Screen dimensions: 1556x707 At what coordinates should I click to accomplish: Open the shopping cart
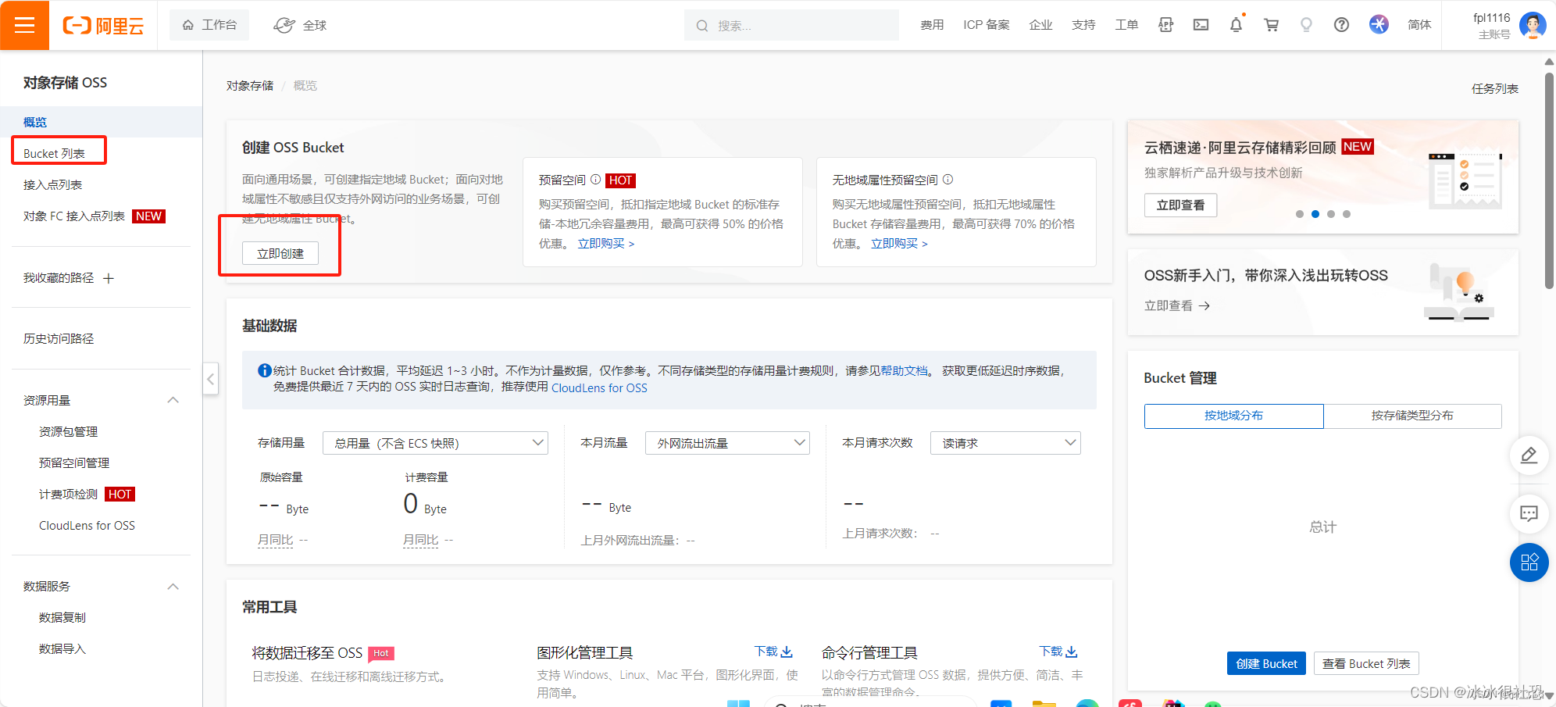1271,25
